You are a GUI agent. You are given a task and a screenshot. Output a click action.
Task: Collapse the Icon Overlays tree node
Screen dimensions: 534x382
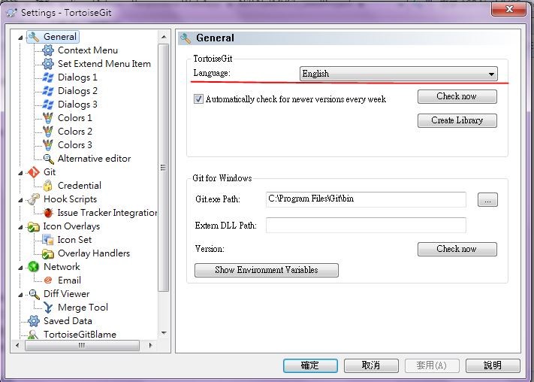pos(20,227)
